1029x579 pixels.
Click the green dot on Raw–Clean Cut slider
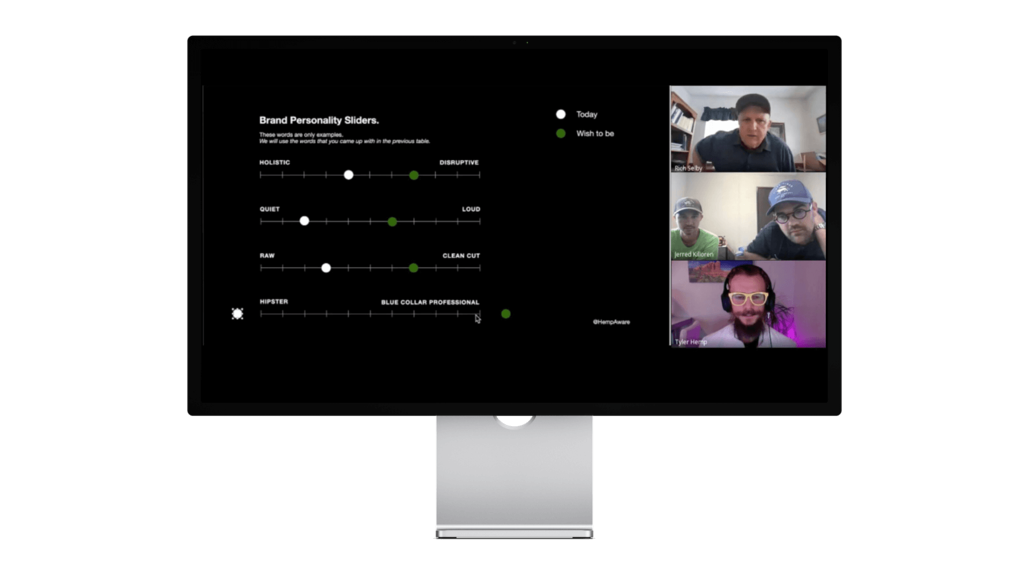[413, 268]
